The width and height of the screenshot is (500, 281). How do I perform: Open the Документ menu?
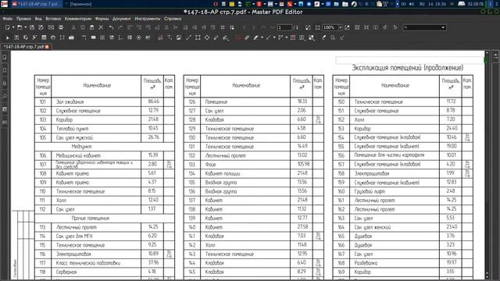point(122,19)
